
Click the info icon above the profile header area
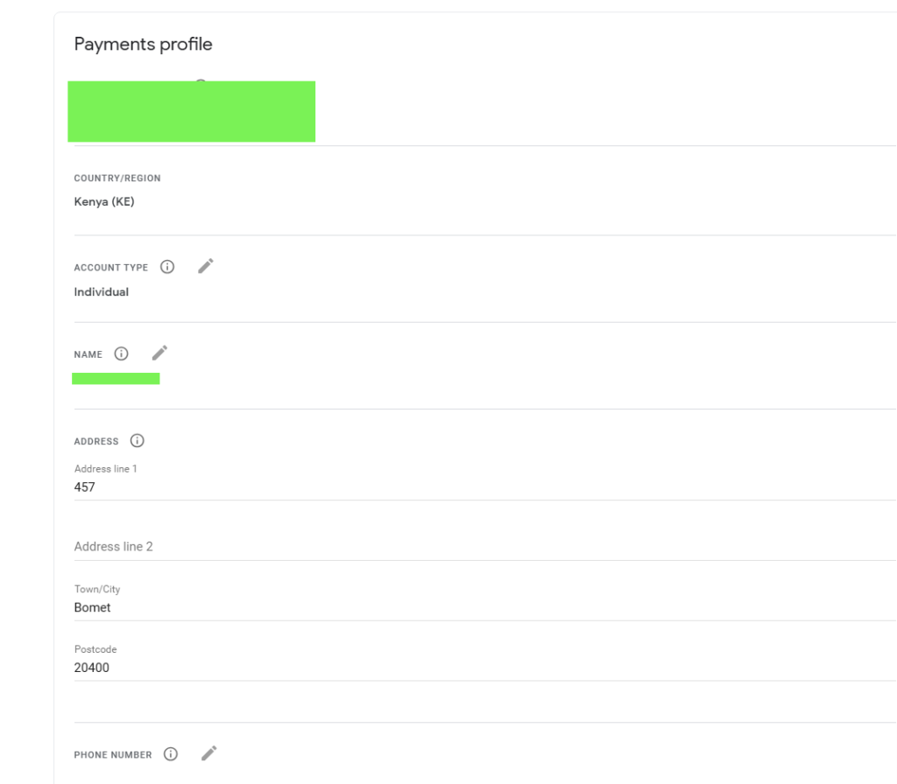[x=200, y=84]
